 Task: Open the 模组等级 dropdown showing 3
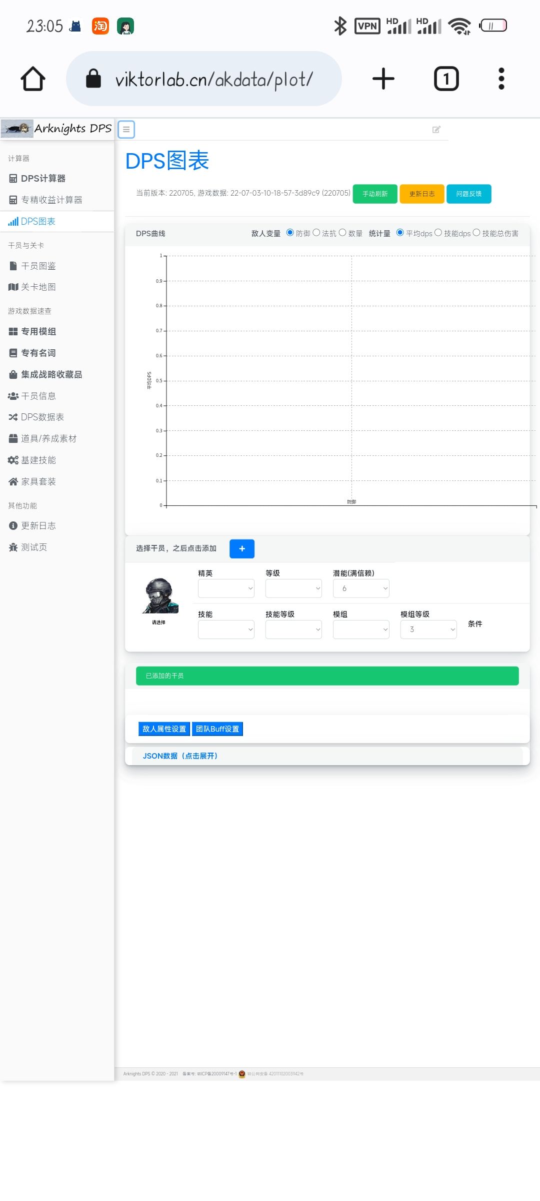coord(428,630)
